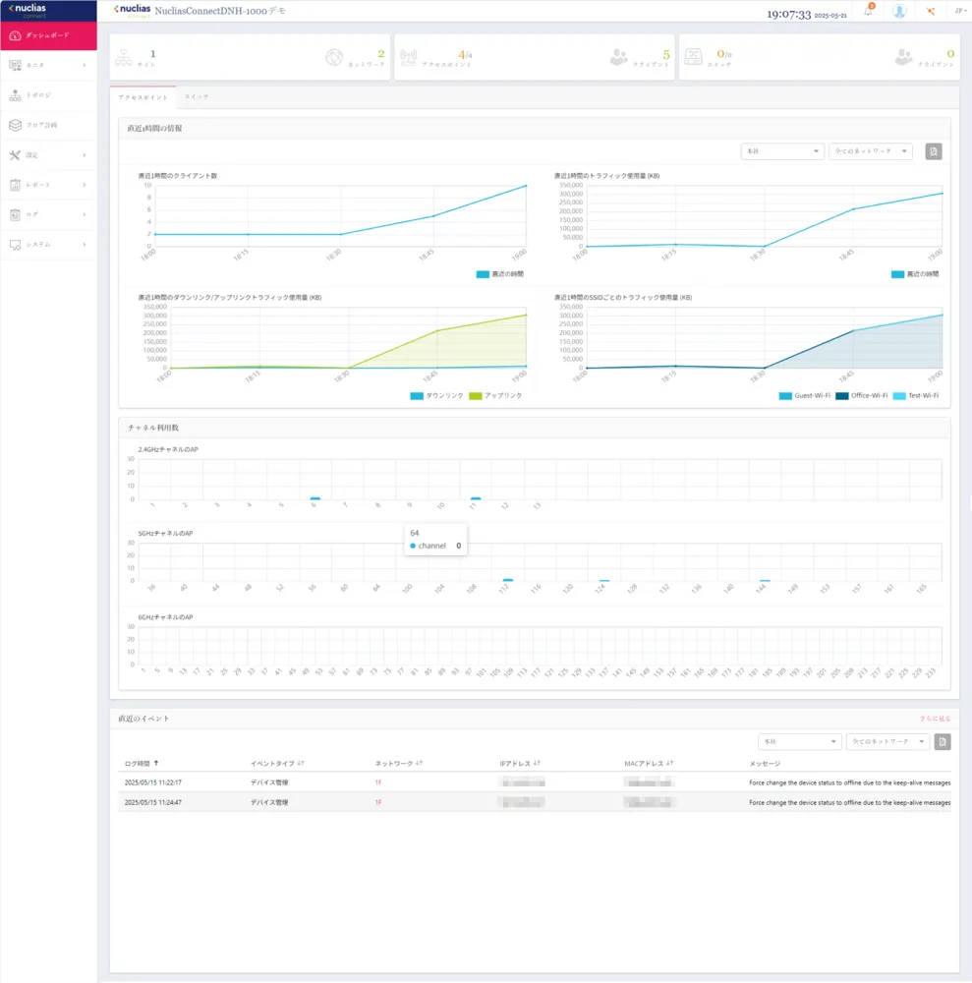This screenshot has height=983, width=972.
Task: Select the ダッシュボード dashboard sidebar item
Action: click(x=48, y=35)
